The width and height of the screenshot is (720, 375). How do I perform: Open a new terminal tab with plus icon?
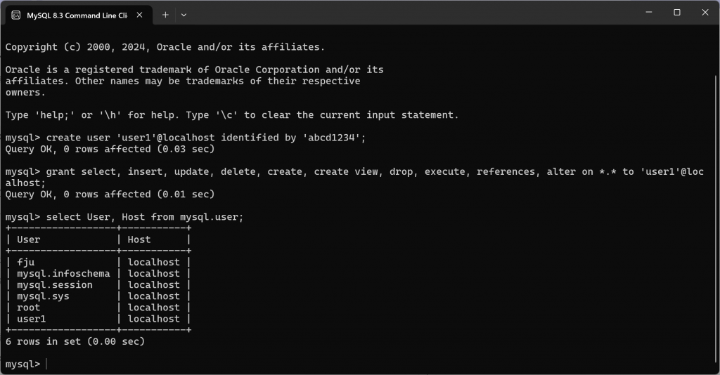(165, 15)
